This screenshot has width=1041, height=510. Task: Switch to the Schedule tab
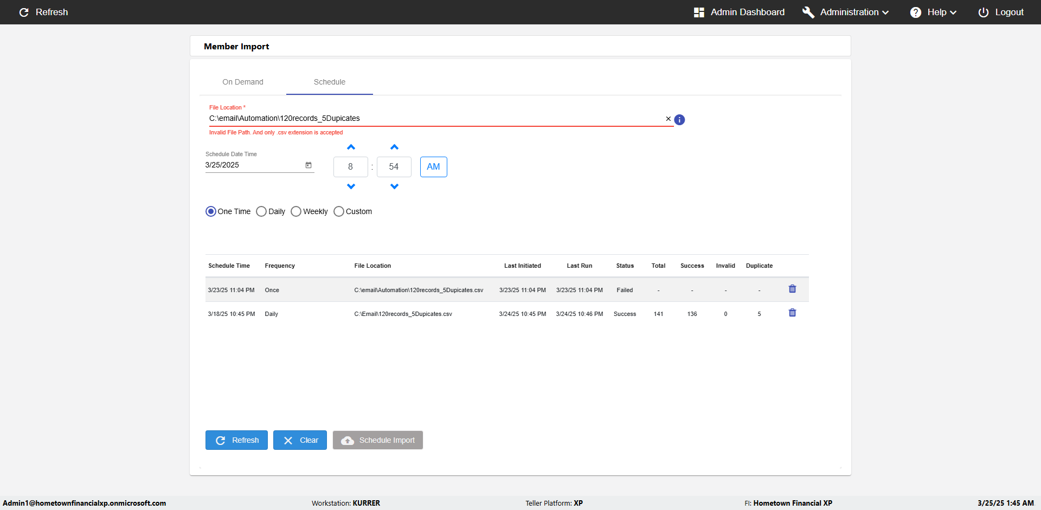(330, 82)
